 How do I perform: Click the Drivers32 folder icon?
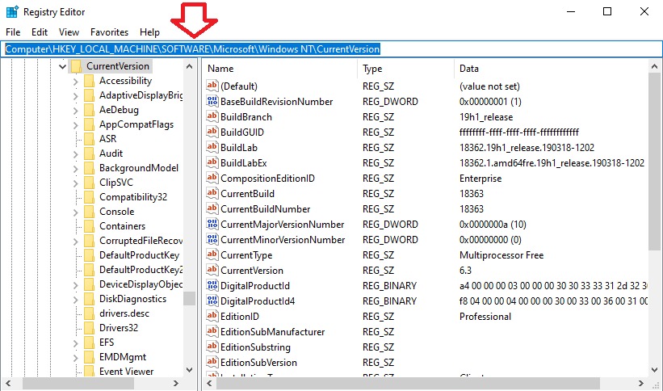coord(89,327)
